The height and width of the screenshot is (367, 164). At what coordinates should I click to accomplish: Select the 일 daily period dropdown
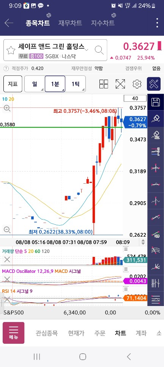pyautogui.click(x=35, y=84)
